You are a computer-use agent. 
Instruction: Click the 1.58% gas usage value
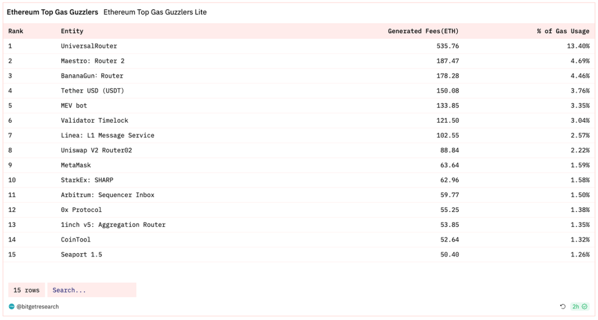[580, 180]
